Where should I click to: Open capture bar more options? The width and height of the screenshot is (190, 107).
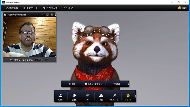pos(128,84)
